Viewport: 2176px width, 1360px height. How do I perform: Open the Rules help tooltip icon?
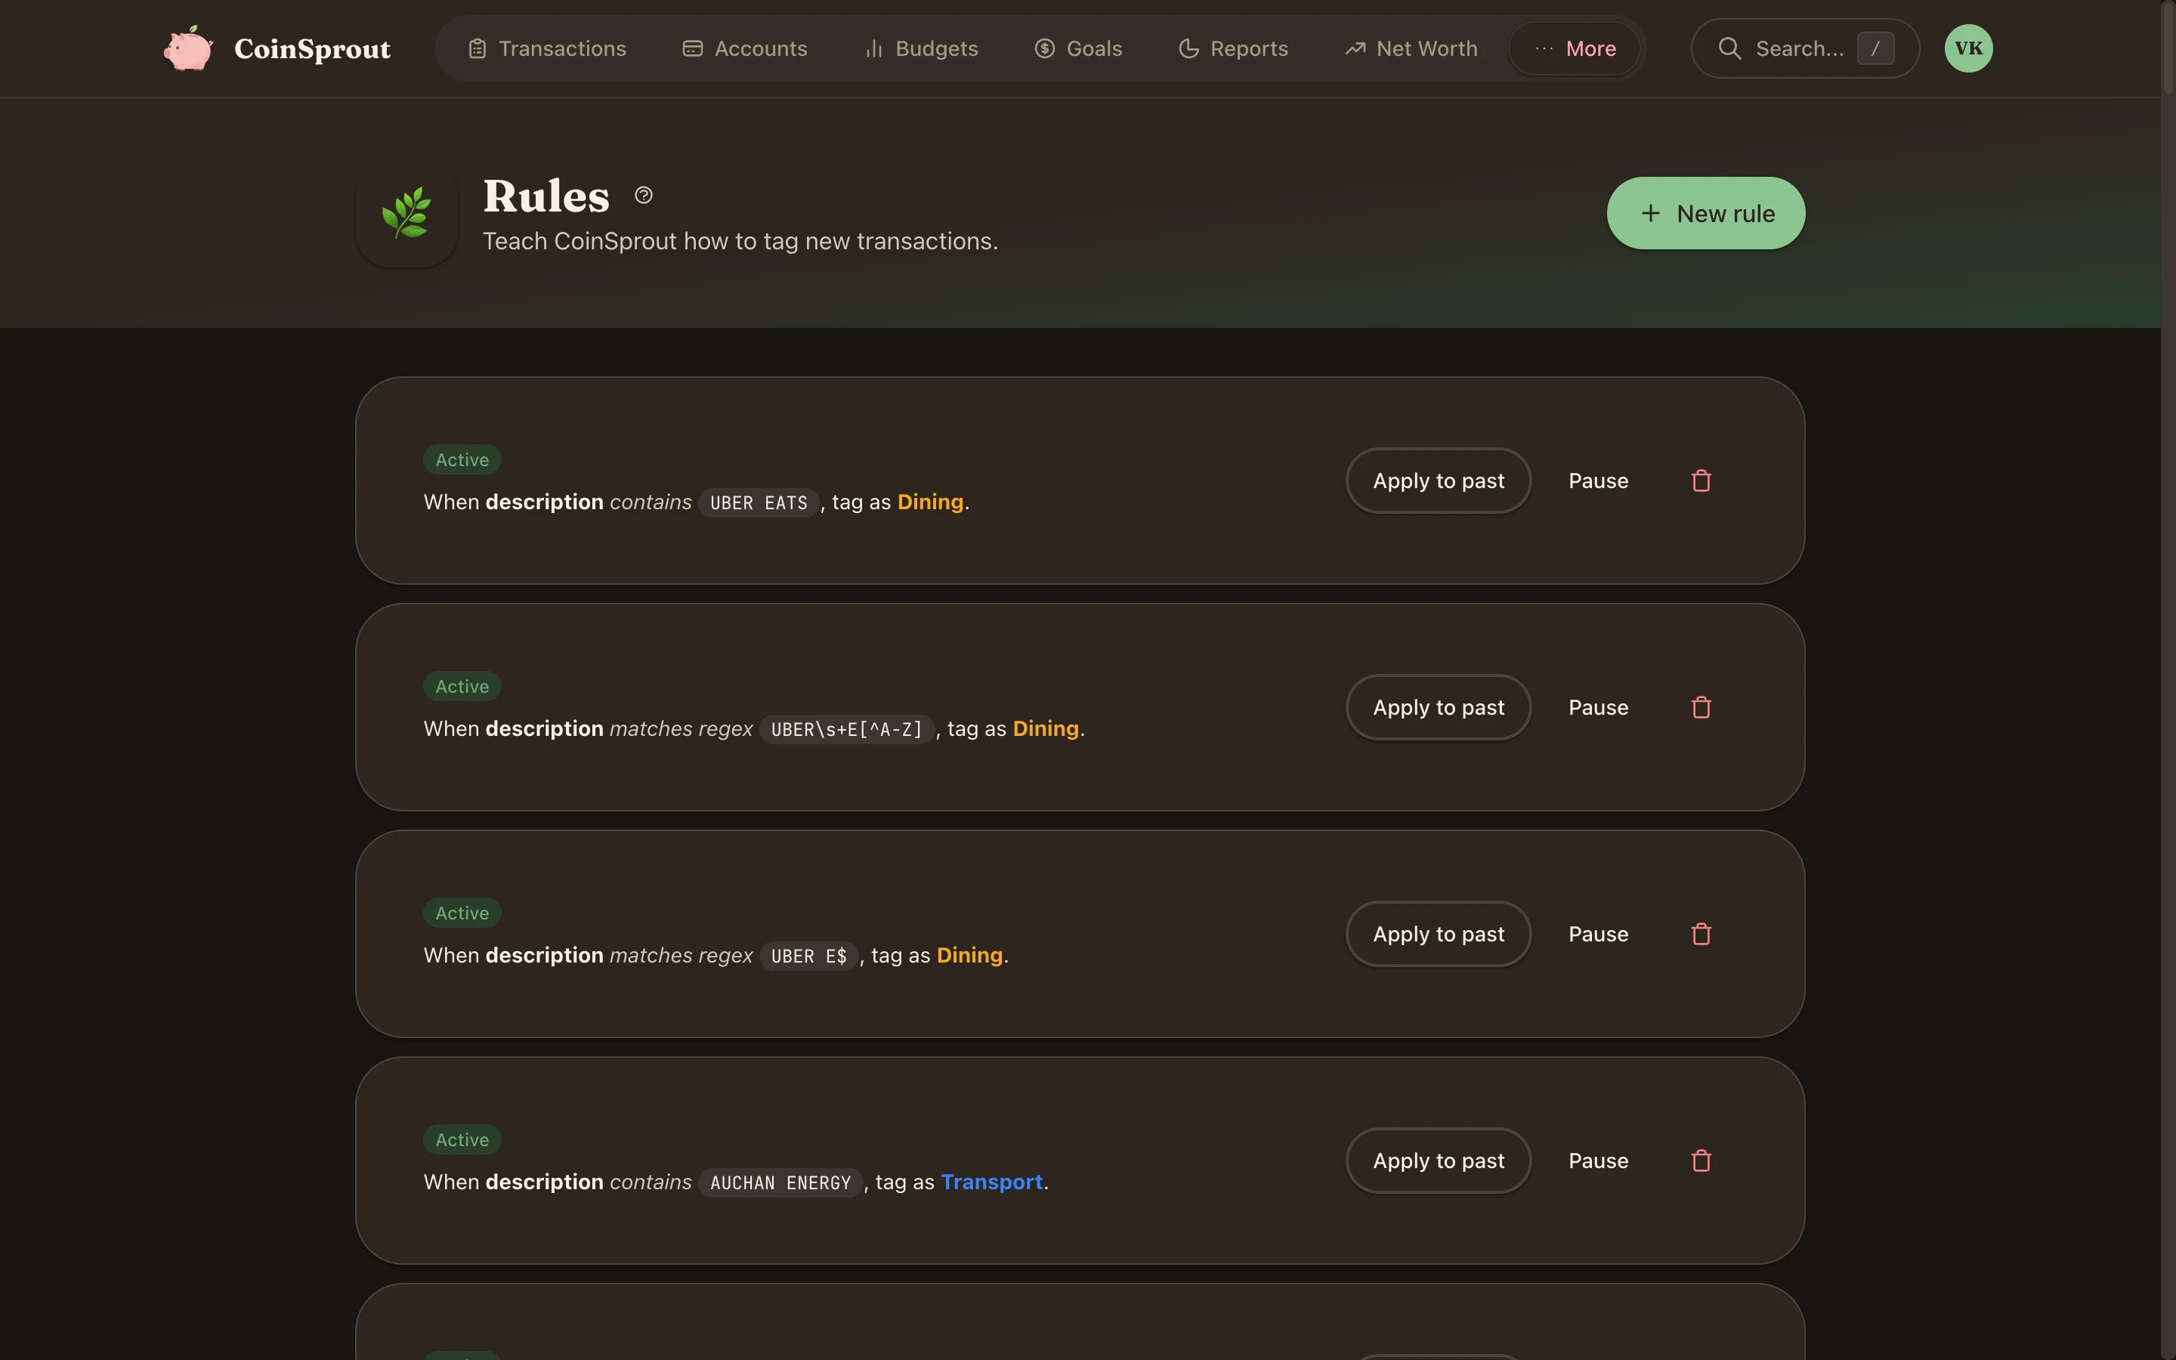[642, 195]
